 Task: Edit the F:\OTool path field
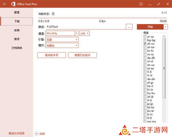click(86, 27)
